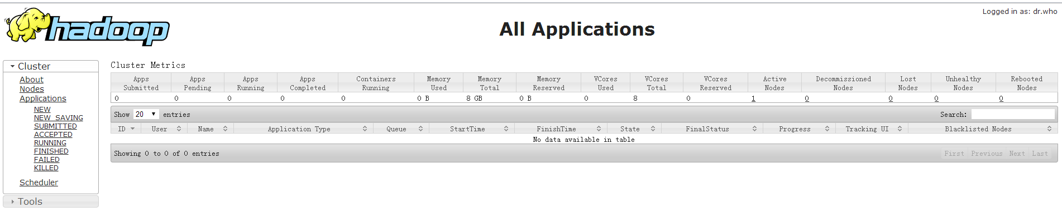Click the 'Containers Running' metrics header

[x=376, y=83]
